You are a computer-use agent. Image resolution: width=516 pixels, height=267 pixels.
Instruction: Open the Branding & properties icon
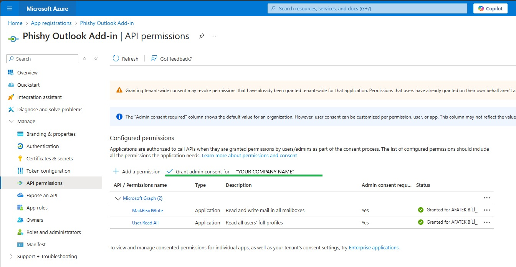(20, 134)
